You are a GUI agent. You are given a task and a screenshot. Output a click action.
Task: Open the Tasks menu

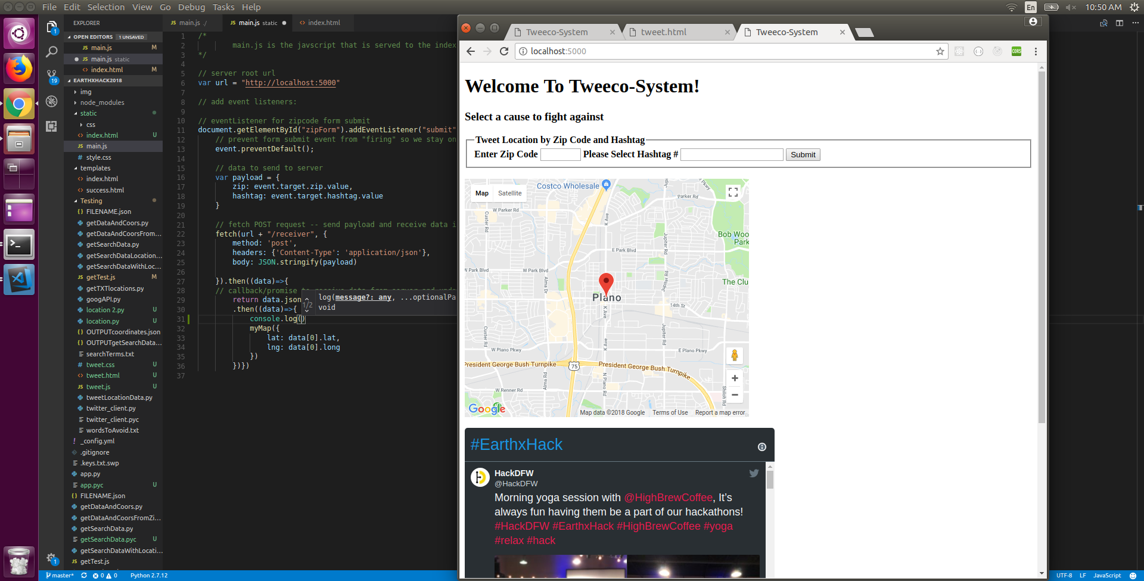[x=223, y=7]
